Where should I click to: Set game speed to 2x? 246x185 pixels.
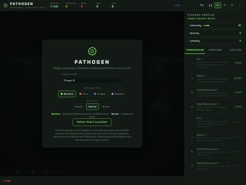pyautogui.click(x=225, y=5)
